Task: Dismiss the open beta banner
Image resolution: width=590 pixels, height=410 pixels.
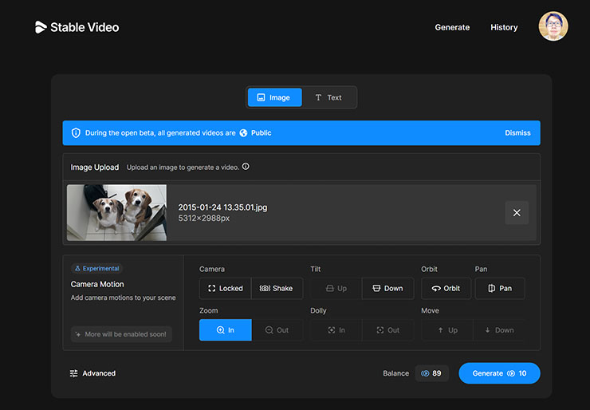Action: click(517, 133)
